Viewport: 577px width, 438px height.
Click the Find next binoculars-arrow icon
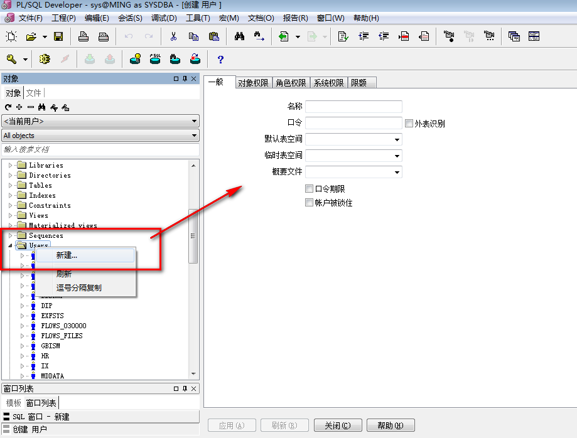tap(259, 36)
